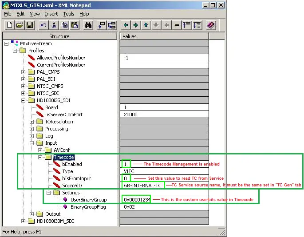Viewport: 304px width, 237px height.
Task: Select the UserBinaryGroup tree item
Action: 88,200
